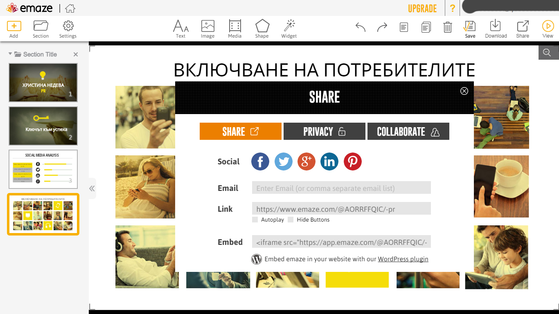Share via the LinkedIn icon
This screenshot has height=314, width=559.
[x=329, y=161]
